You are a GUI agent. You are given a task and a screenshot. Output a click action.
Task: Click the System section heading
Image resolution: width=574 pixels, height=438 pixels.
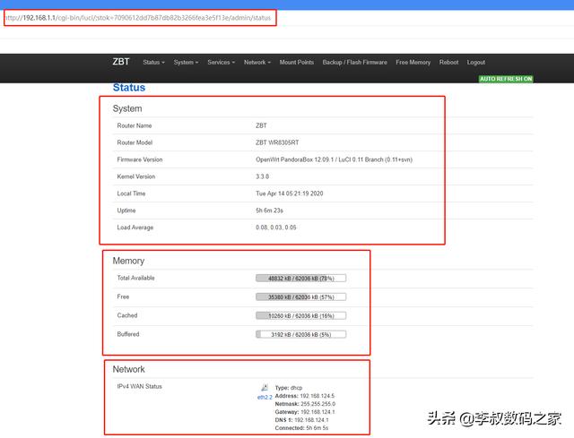tap(127, 108)
